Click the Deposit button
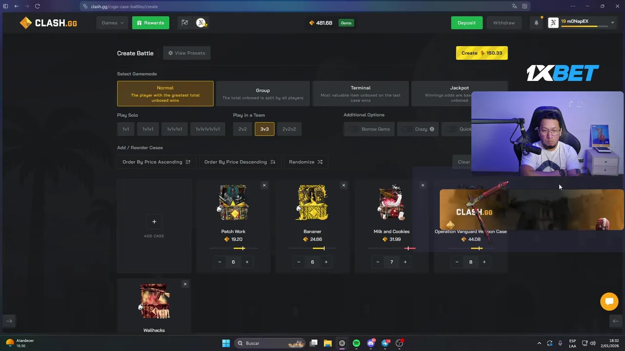Viewport: 625px width, 351px height. click(x=466, y=23)
